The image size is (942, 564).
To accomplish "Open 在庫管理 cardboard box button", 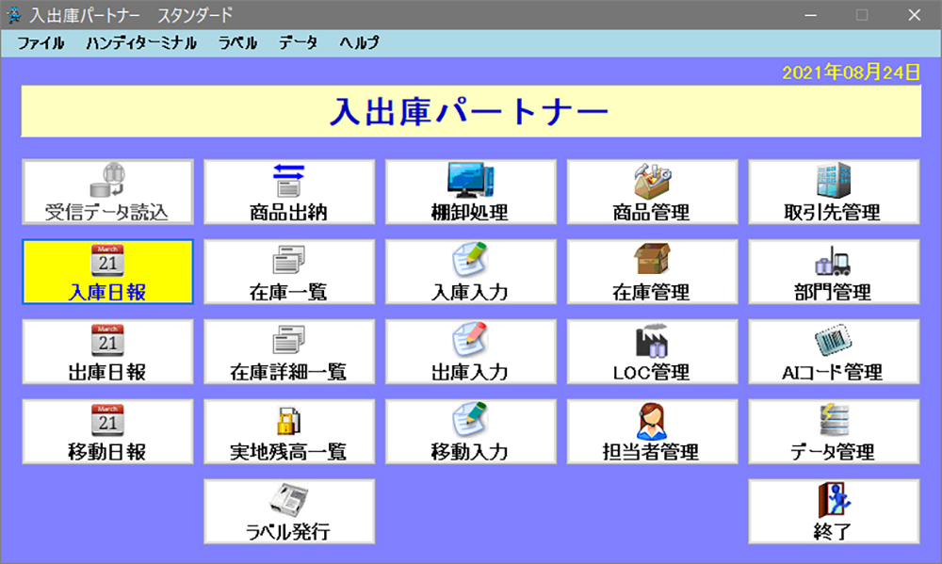I will (x=652, y=272).
